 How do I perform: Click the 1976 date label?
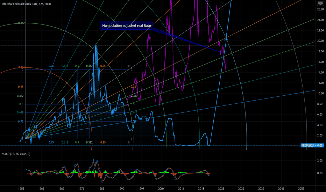tap(81, 189)
